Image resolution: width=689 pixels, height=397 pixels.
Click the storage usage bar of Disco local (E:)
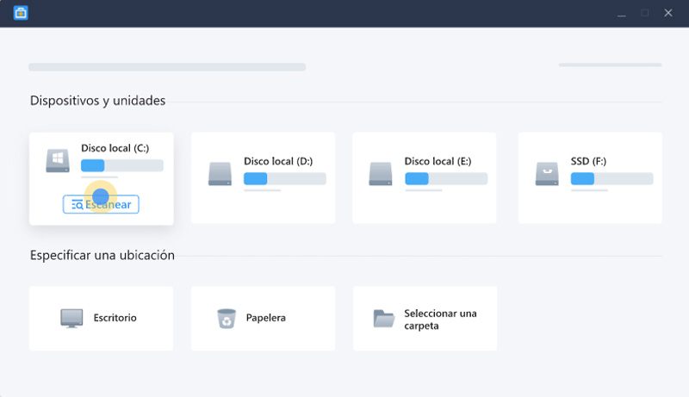pos(445,178)
